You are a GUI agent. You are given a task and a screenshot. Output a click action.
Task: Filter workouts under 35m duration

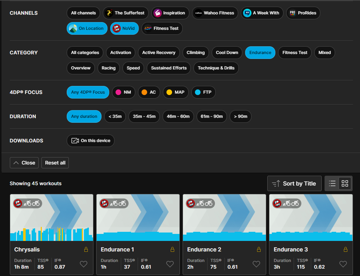pyautogui.click(x=115, y=116)
